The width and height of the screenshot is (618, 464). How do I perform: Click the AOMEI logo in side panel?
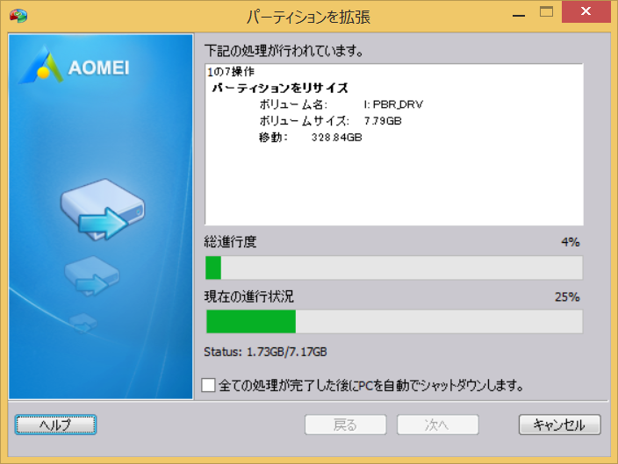coord(75,66)
